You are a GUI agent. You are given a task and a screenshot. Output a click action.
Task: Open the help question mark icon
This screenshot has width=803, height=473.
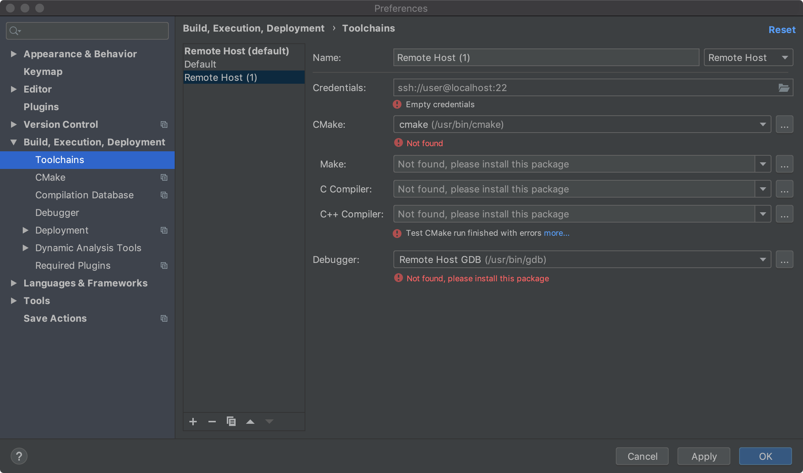point(19,456)
